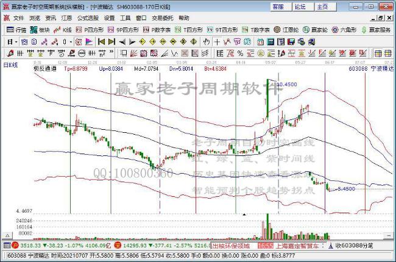Jump to the last bar icon
Image resolution: width=396 pixels, height=262 pixels.
tap(111, 42)
